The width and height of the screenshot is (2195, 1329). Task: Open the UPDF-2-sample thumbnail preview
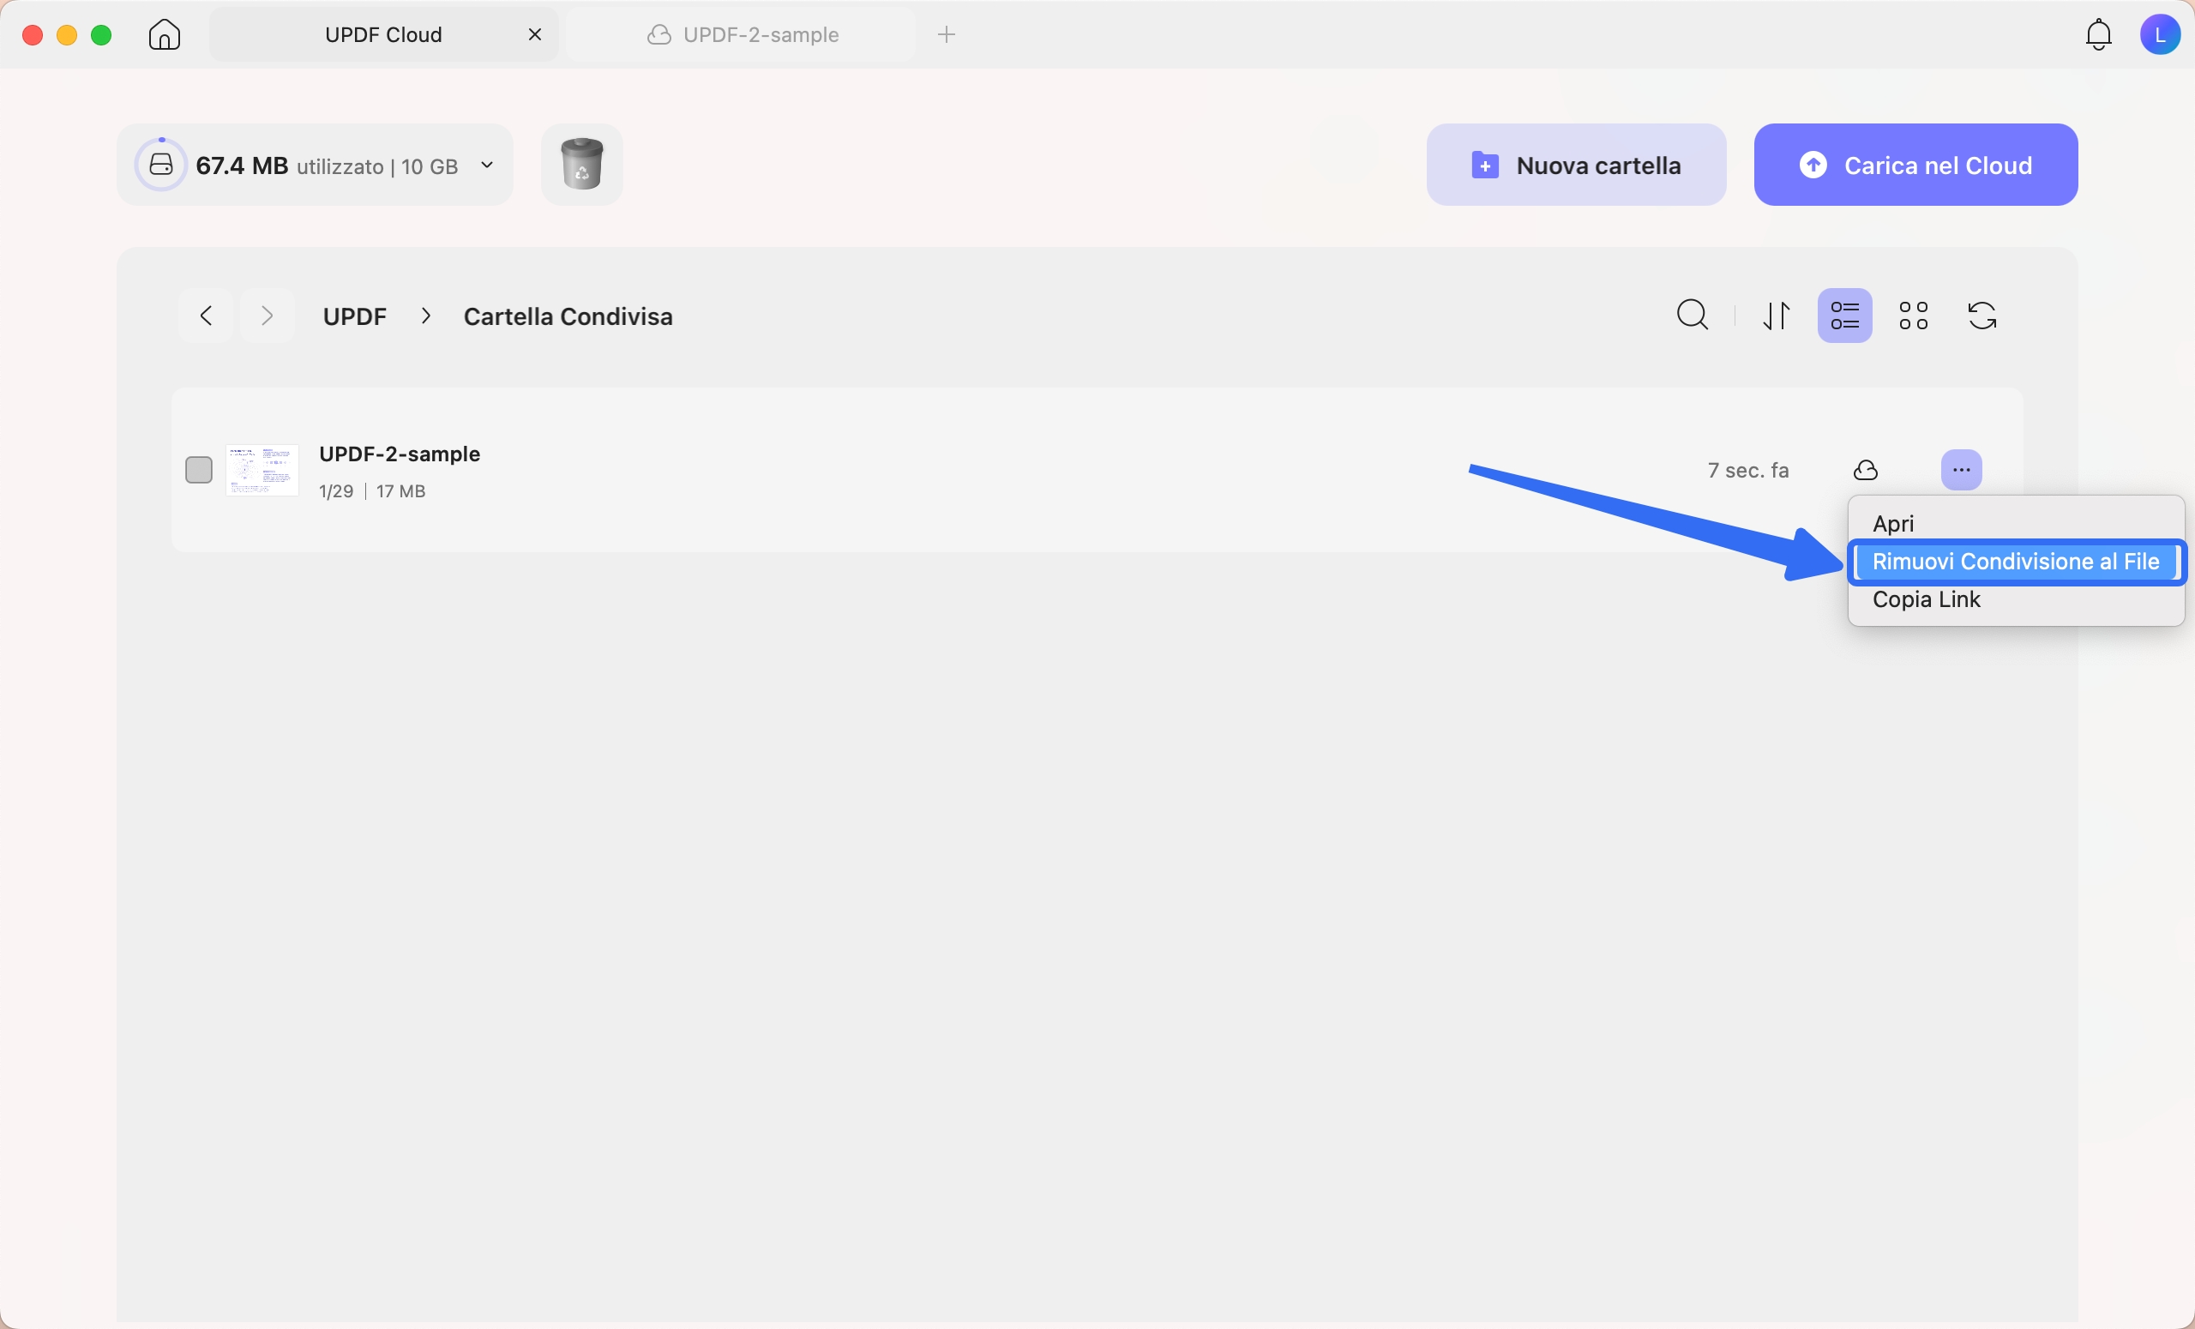tap(262, 471)
